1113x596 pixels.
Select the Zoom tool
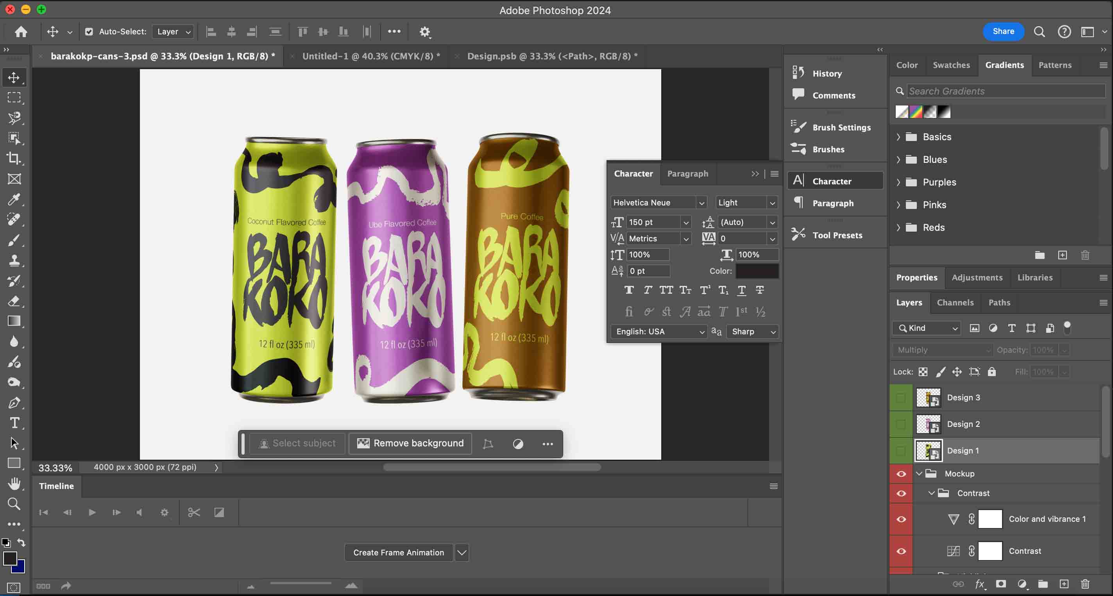14,503
